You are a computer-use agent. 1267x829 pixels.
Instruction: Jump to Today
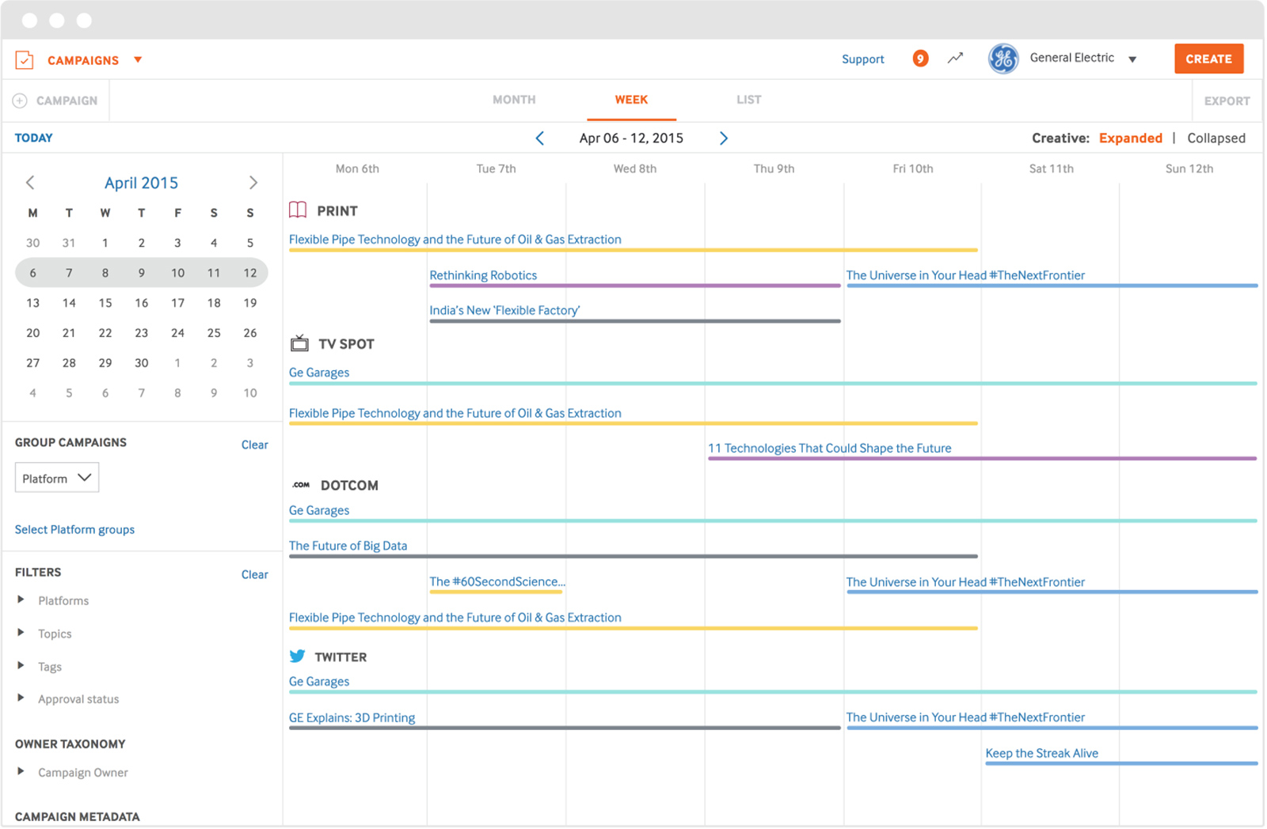tap(33, 138)
